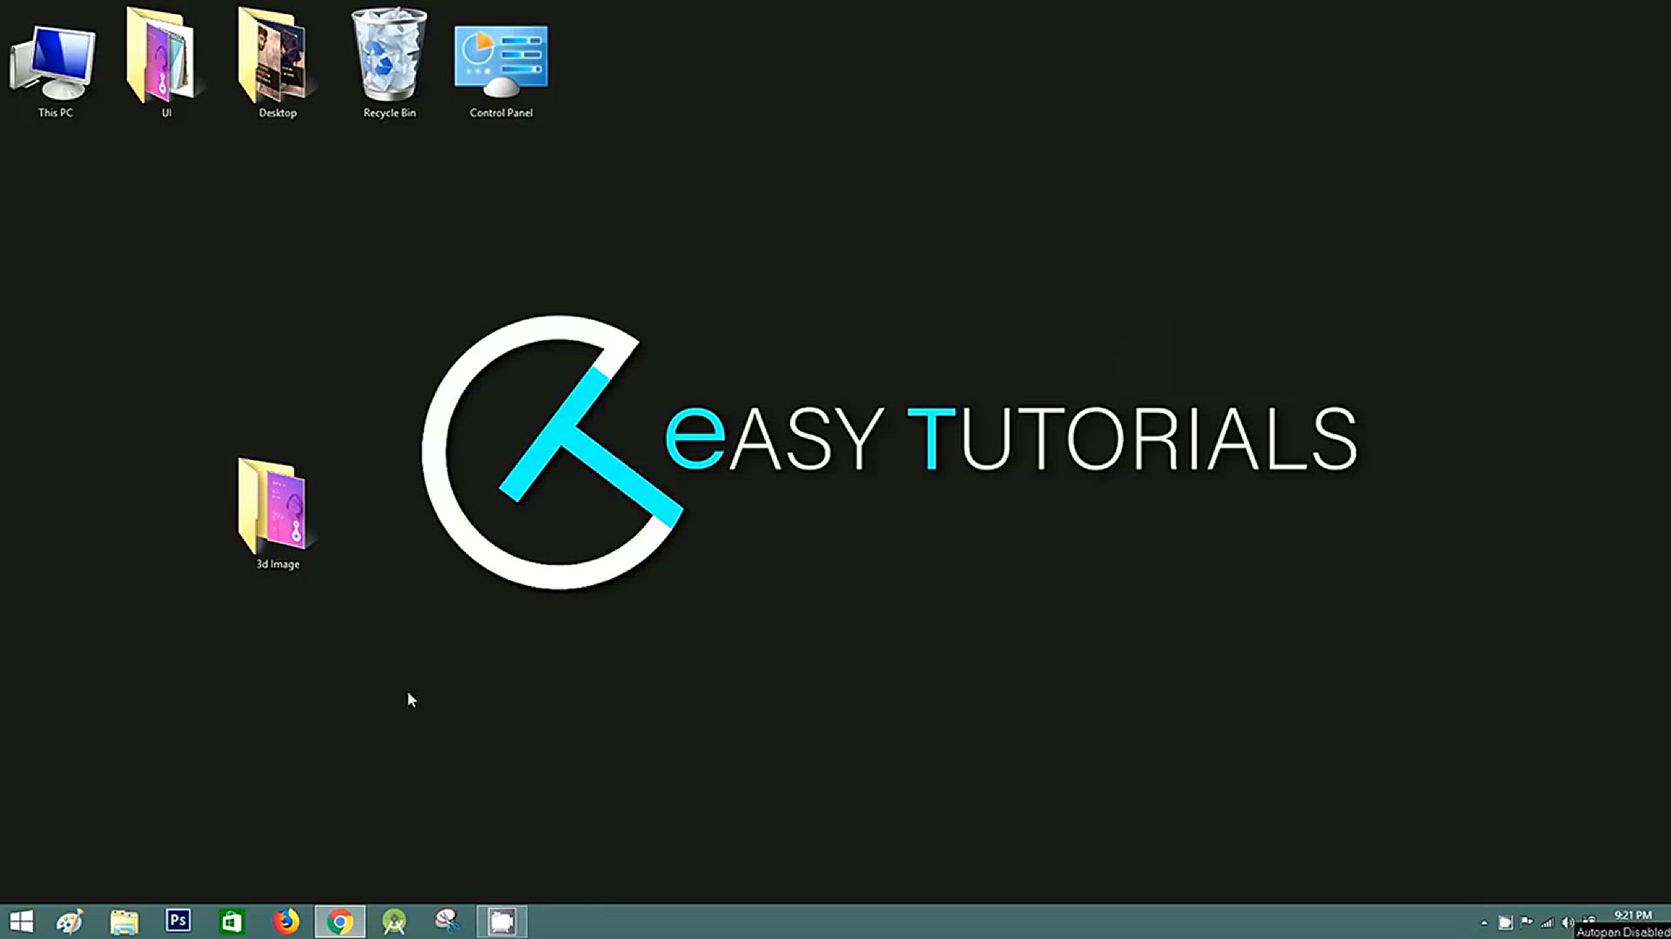Open the clock showing 9:21 PM
Viewport: 1671px width, 939px height.
(x=1633, y=916)
